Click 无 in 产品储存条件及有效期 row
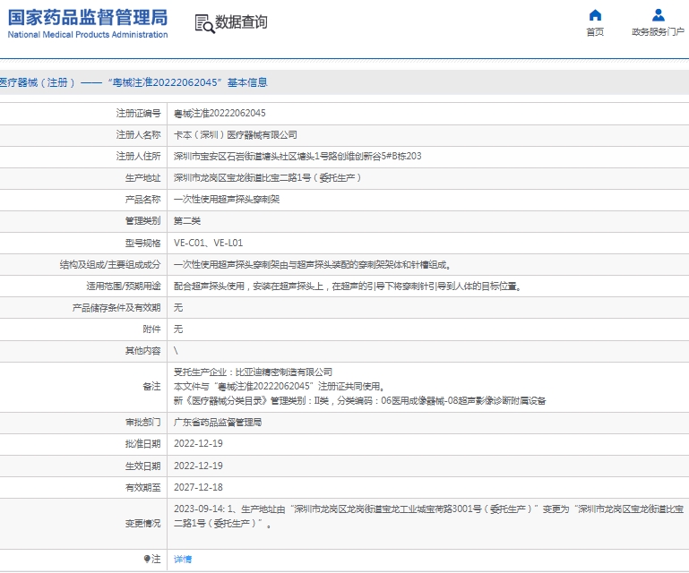The height and width of the screenshot is (573, 689). [x=178, y=308]
